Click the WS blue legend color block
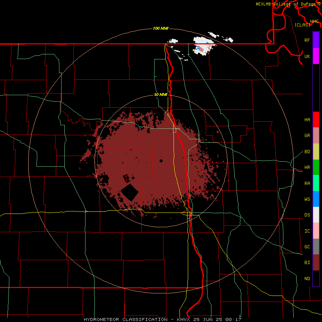This screenshot has height=322, width=322. coord(316,199)
